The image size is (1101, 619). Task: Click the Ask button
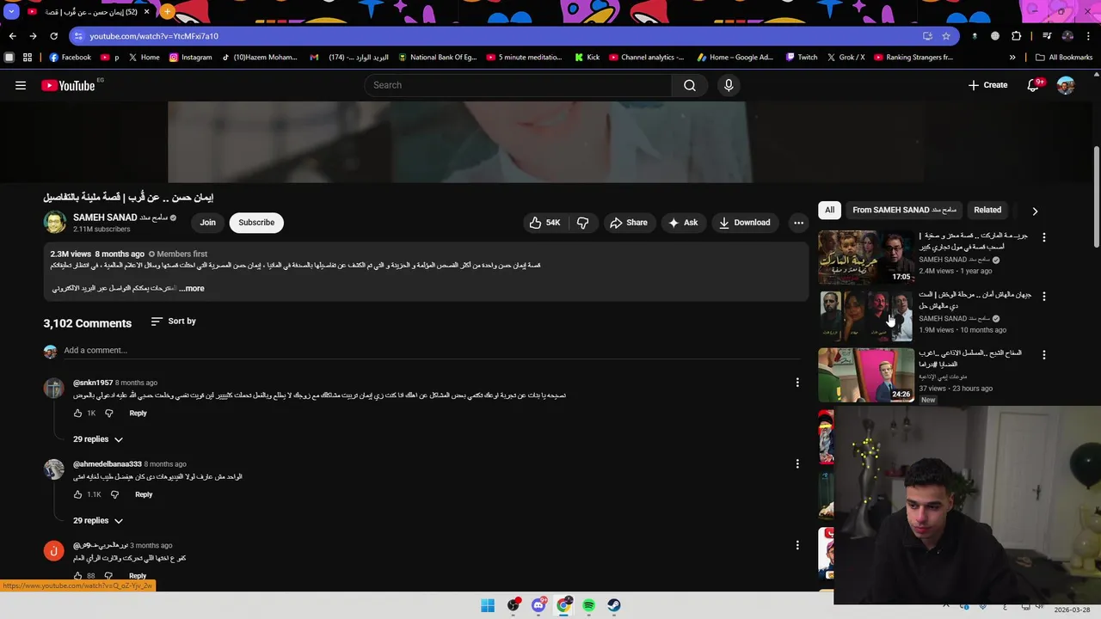(x=682, y=223)
